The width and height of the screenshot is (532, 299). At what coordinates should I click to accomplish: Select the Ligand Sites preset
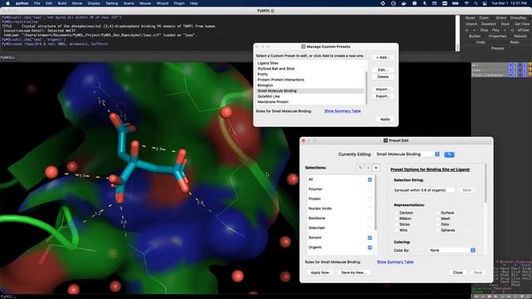coord(310,63)
